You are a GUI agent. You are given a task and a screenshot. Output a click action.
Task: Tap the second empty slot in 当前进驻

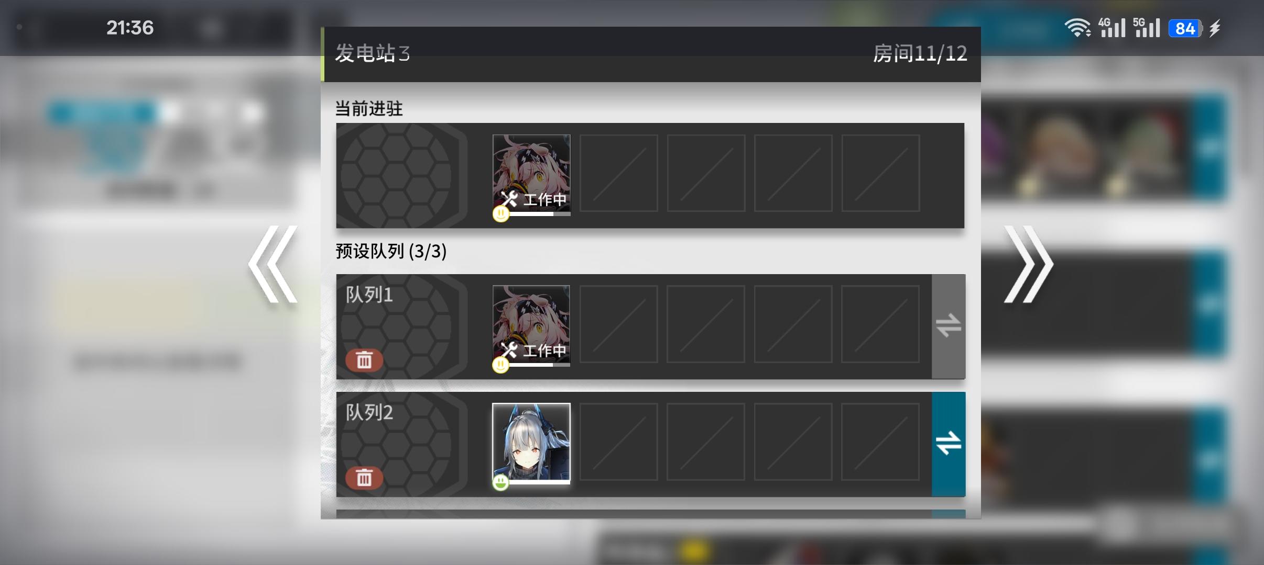coord(706,173)
